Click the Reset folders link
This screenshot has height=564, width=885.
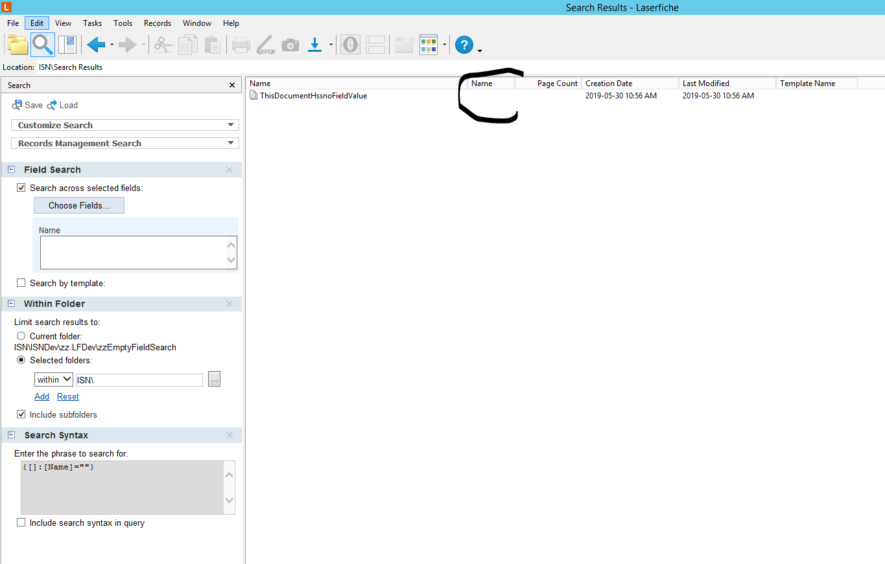click(68, 396)
